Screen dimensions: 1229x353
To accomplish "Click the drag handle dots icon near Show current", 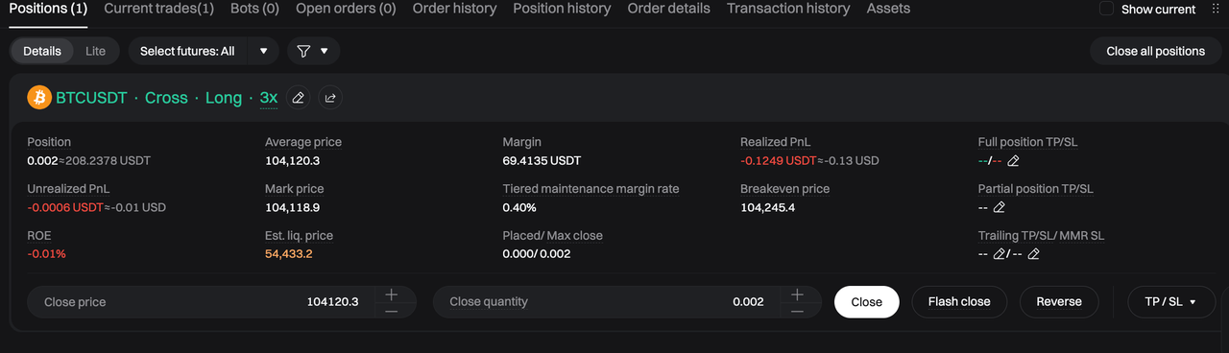I will (1215, 9).
